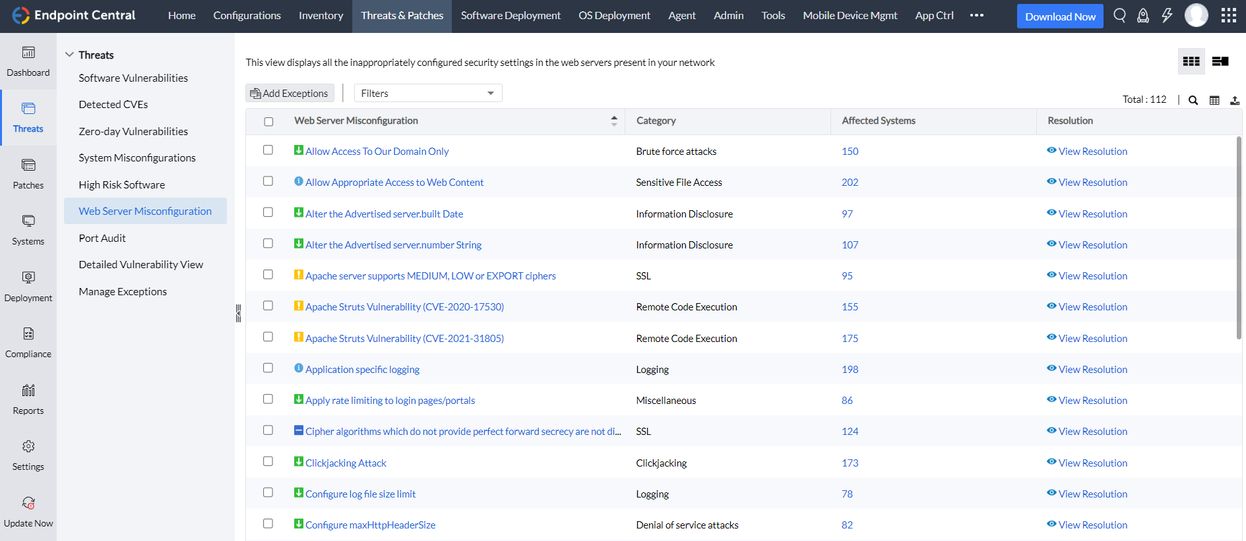Check the Clickjacking Attack row checkbox
This screenshot has height=541, width=1246.
click(x=268, y=461)
